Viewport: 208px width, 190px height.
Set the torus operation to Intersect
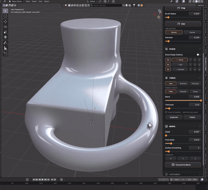tap(195, 83)
